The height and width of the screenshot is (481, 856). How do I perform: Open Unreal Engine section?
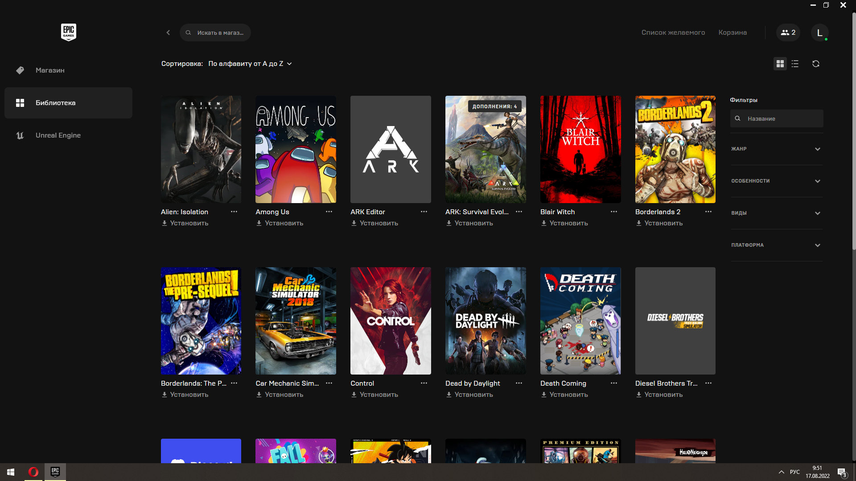(68, 135)
